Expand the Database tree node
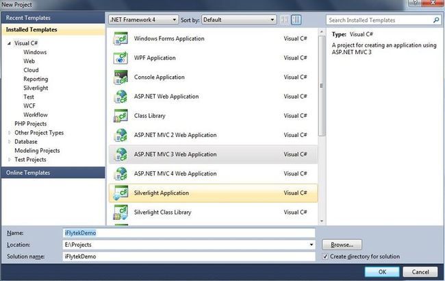This screenshot has height=281, width=445. [x=9, y=141]
